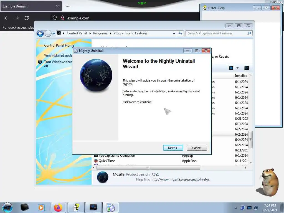Open media player taskbar icon
The image size is (284, 213).
click(x=41, y=207)
